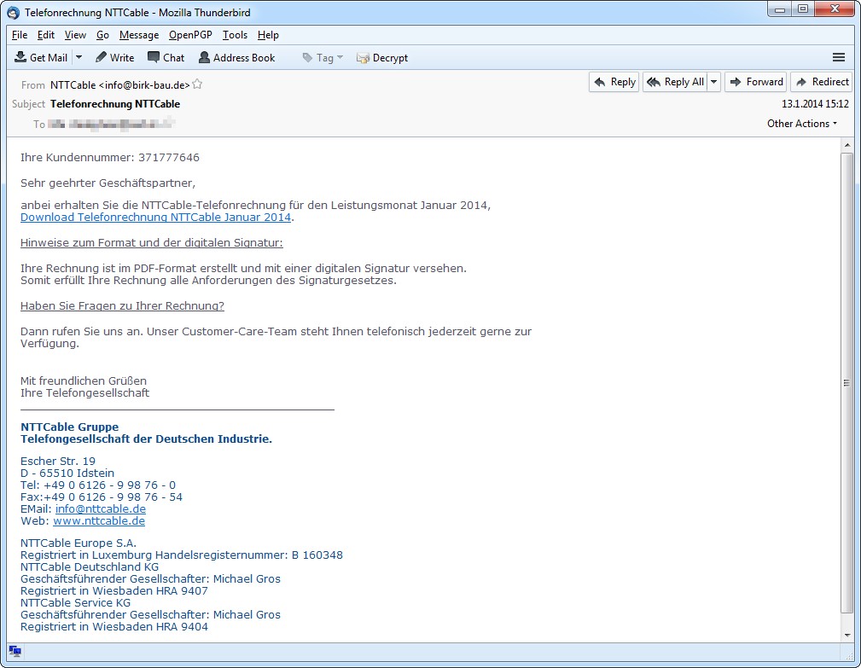Expand Other Actions menu
Viewport: 861px width, 668px height.
point(802,124)
